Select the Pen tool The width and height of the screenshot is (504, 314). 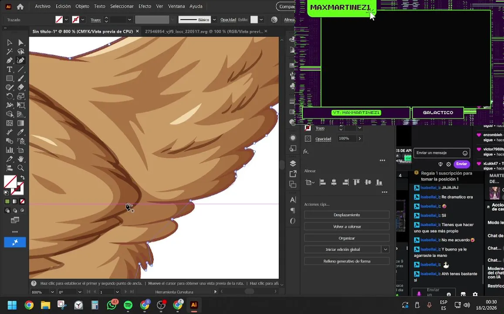(10, 61)
